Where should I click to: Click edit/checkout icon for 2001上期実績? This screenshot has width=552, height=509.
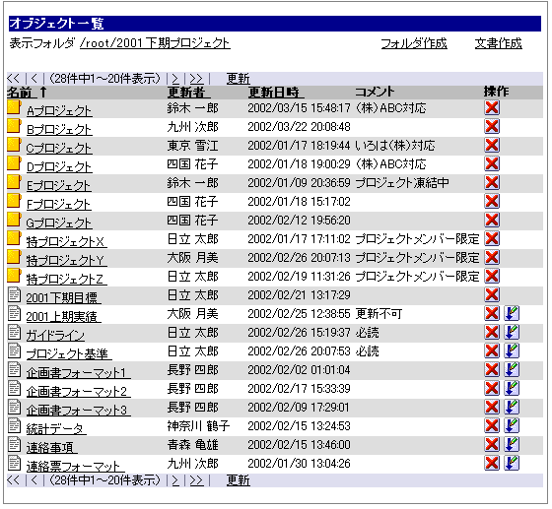point(512,313)
